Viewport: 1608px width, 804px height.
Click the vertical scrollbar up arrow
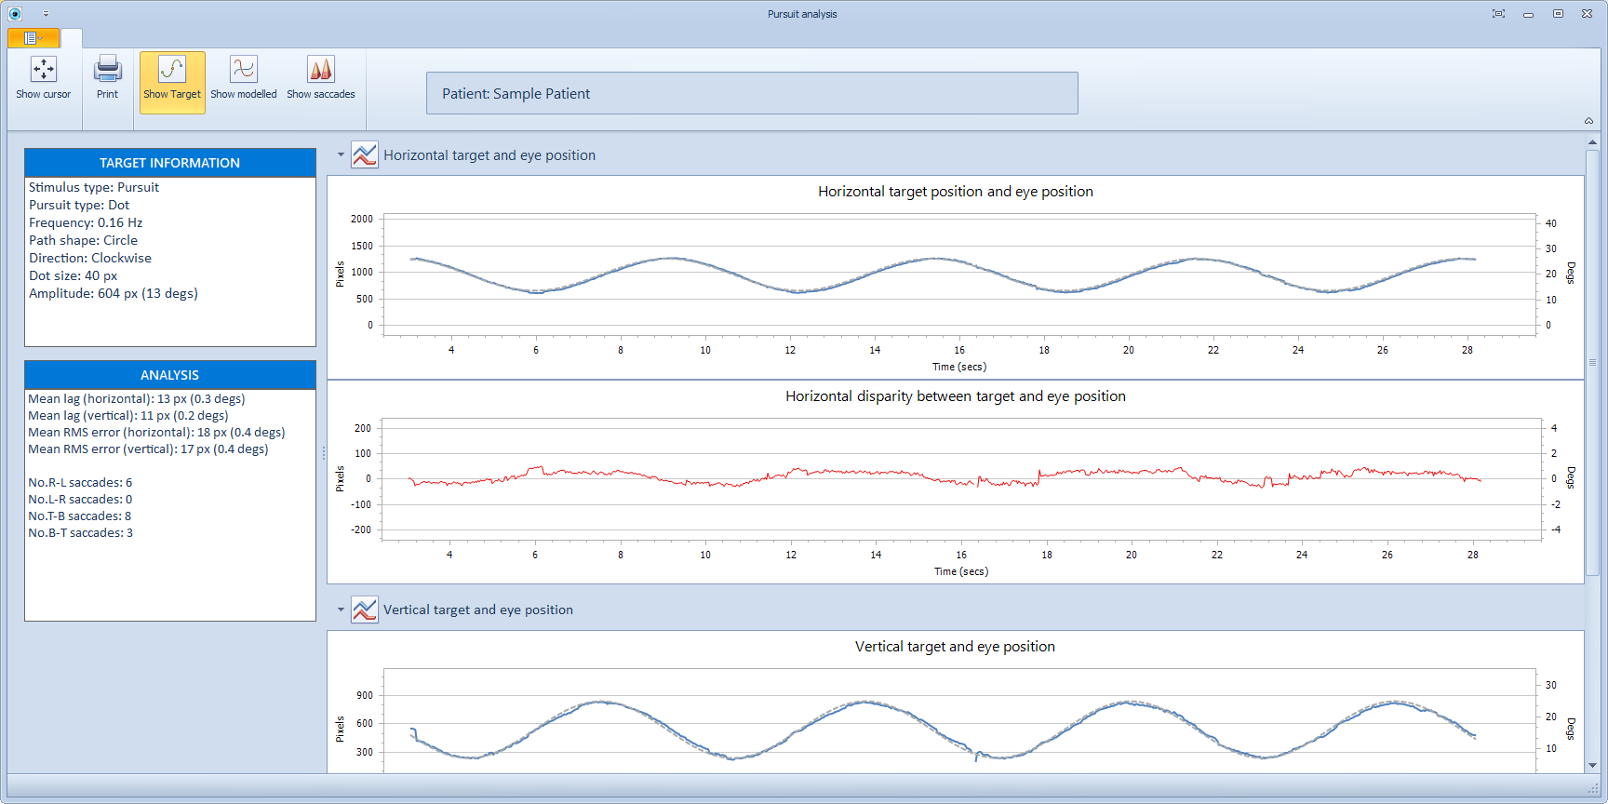(1592, 142)
